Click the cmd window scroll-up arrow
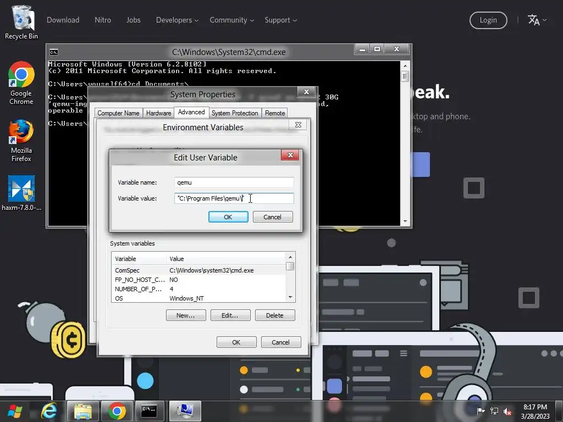 tap(405, 66)
